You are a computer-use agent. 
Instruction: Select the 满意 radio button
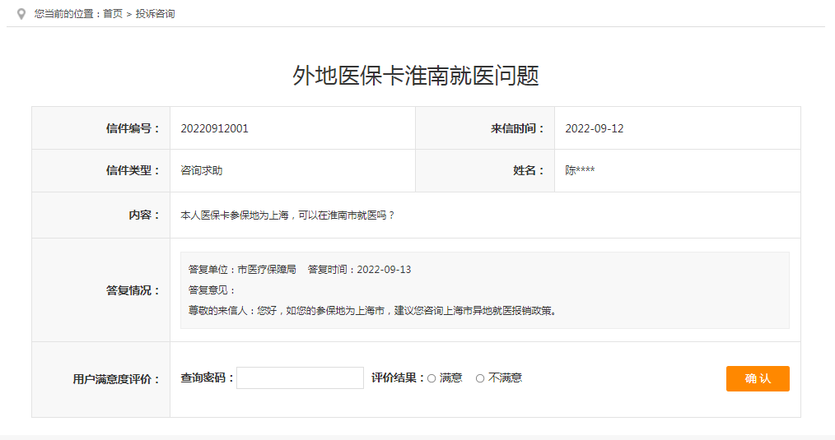coord(431,378)
